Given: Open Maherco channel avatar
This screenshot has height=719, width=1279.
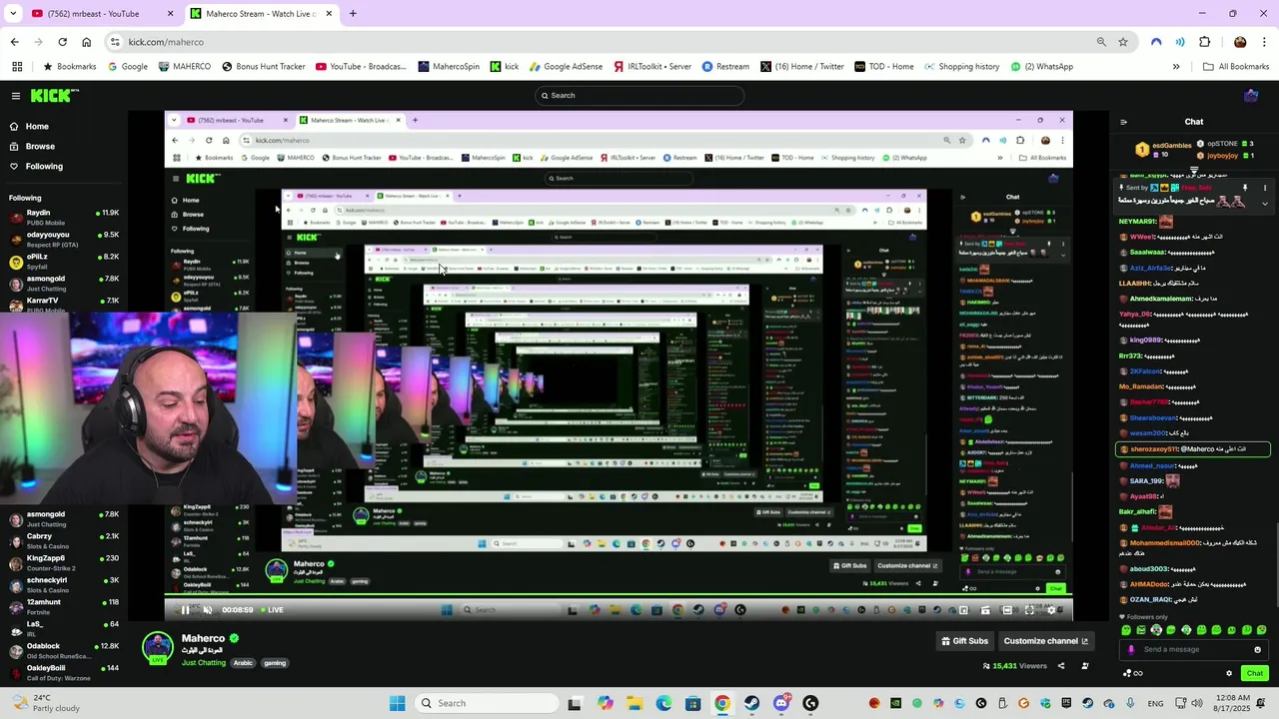Looking at the screenshot, I should (x=158, y=648).
